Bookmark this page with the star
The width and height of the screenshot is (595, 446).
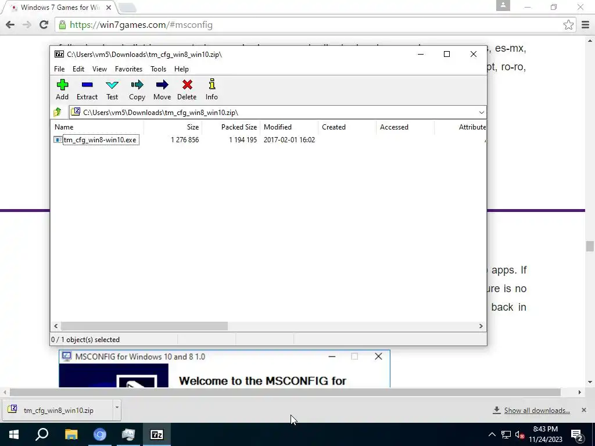(568, 25)
